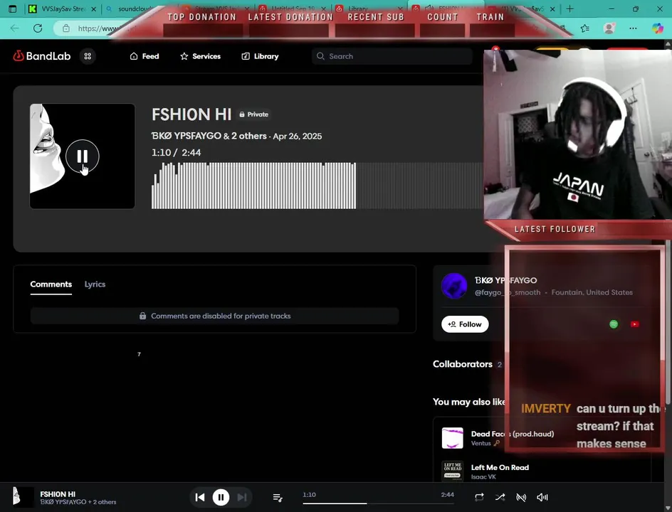Switch to the Lyrics tab
The height and width of the screenshot is (512, 672).
pos(95,284)
